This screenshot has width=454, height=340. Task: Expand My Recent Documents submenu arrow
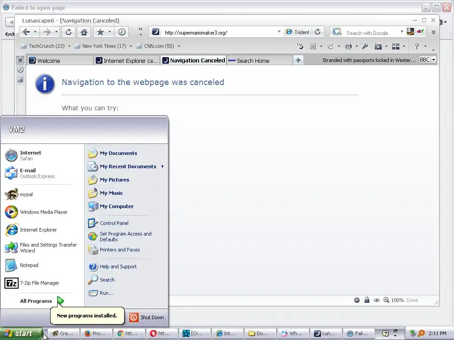coord(163,166)
